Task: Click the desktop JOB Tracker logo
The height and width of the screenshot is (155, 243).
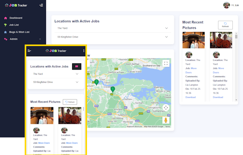Action: [x=16, y=5]
